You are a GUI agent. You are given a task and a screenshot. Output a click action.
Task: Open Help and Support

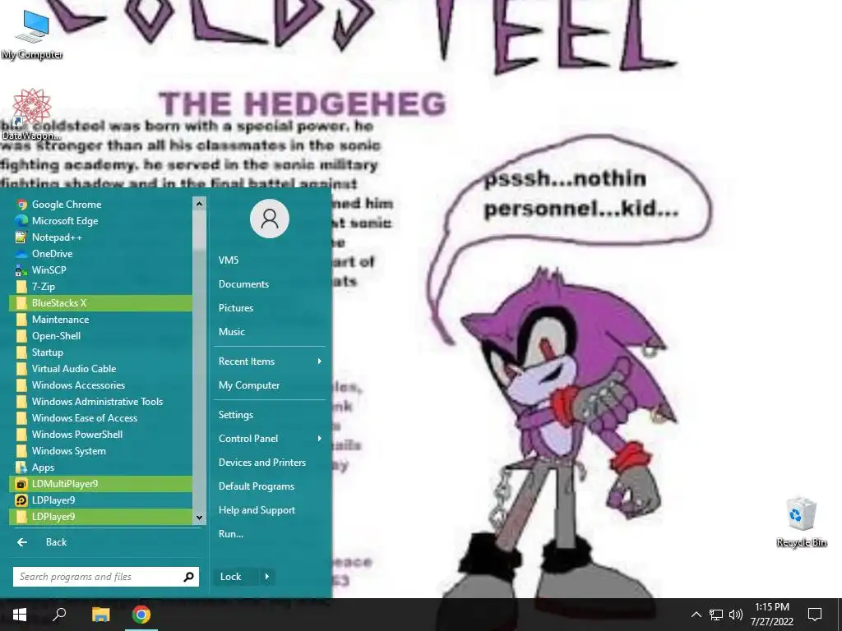pyautogui.click(x=270, y=510)
